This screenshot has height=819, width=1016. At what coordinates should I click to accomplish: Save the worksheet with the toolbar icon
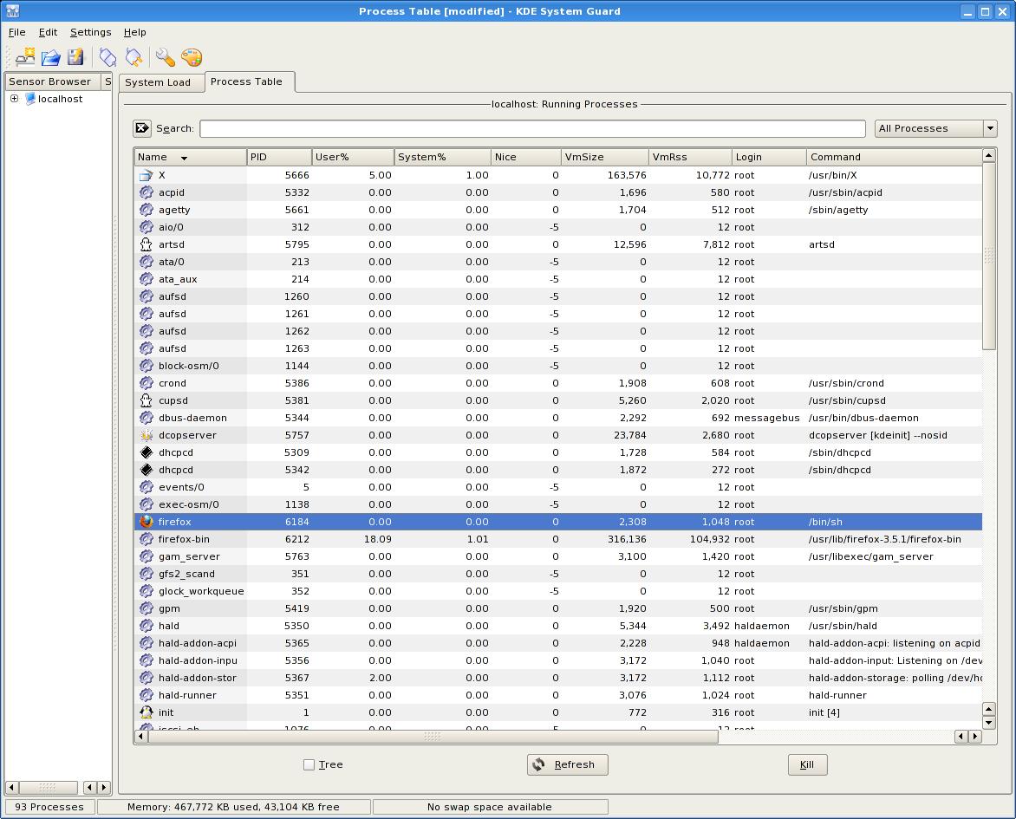point(75,58)
